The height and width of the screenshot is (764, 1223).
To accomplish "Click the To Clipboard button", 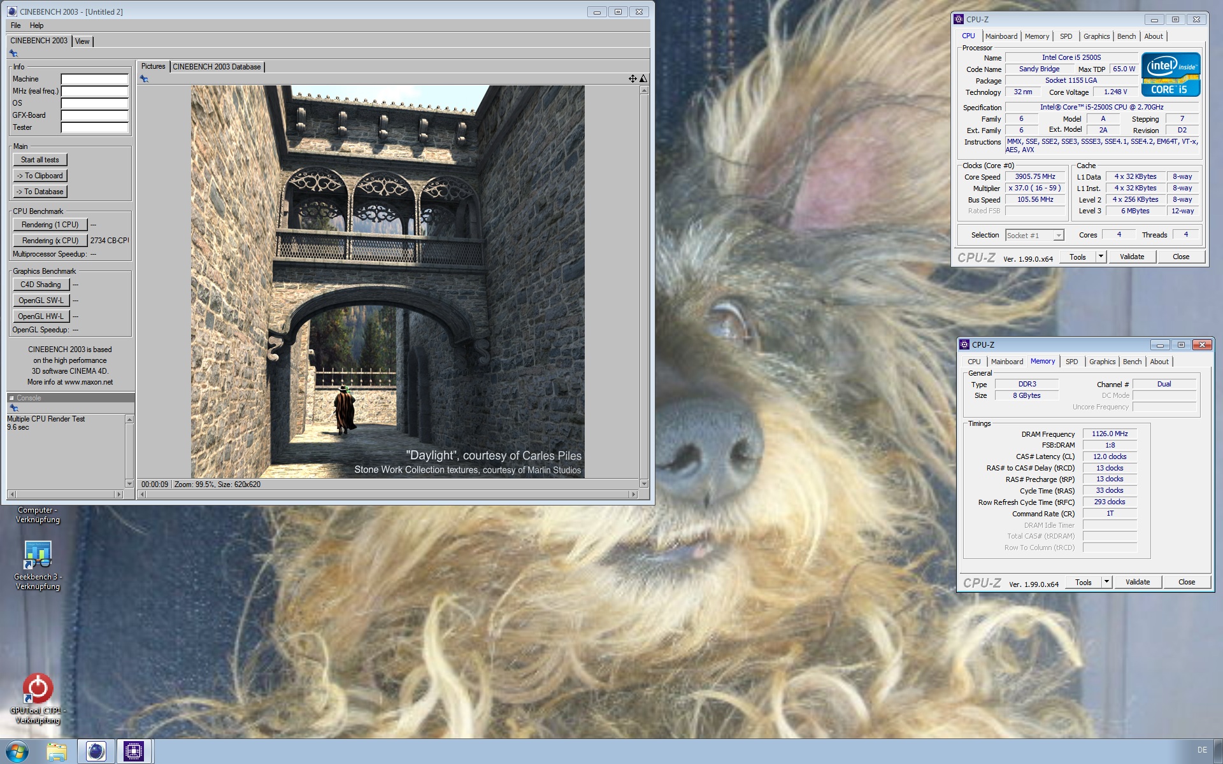I will point(40,176).
